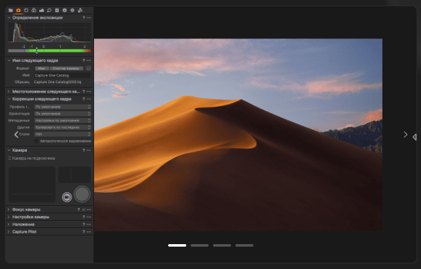Expand the Настройки камеры panel
Viewport: 421px width, 269px height.
[x=9, y=217]
